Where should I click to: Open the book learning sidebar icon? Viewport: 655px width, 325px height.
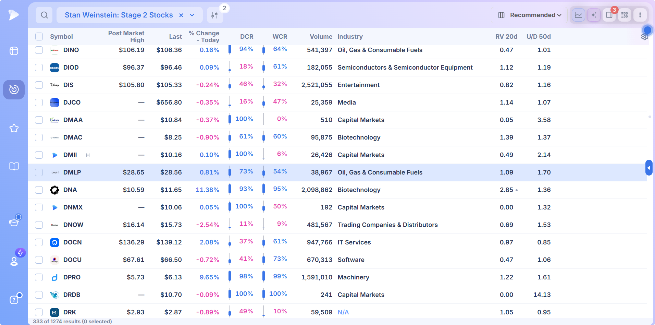click(14, 167)
